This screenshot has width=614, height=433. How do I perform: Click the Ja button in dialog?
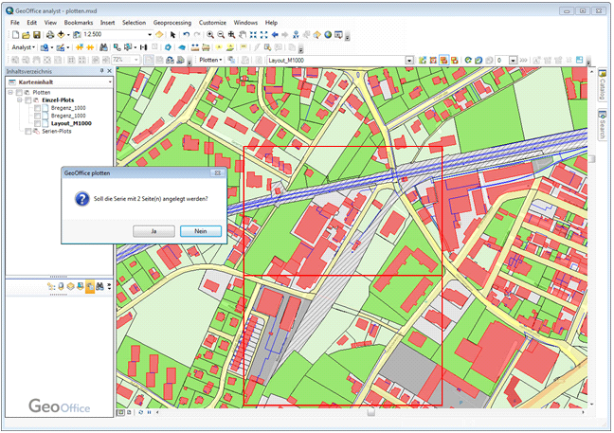pos(153,230)
